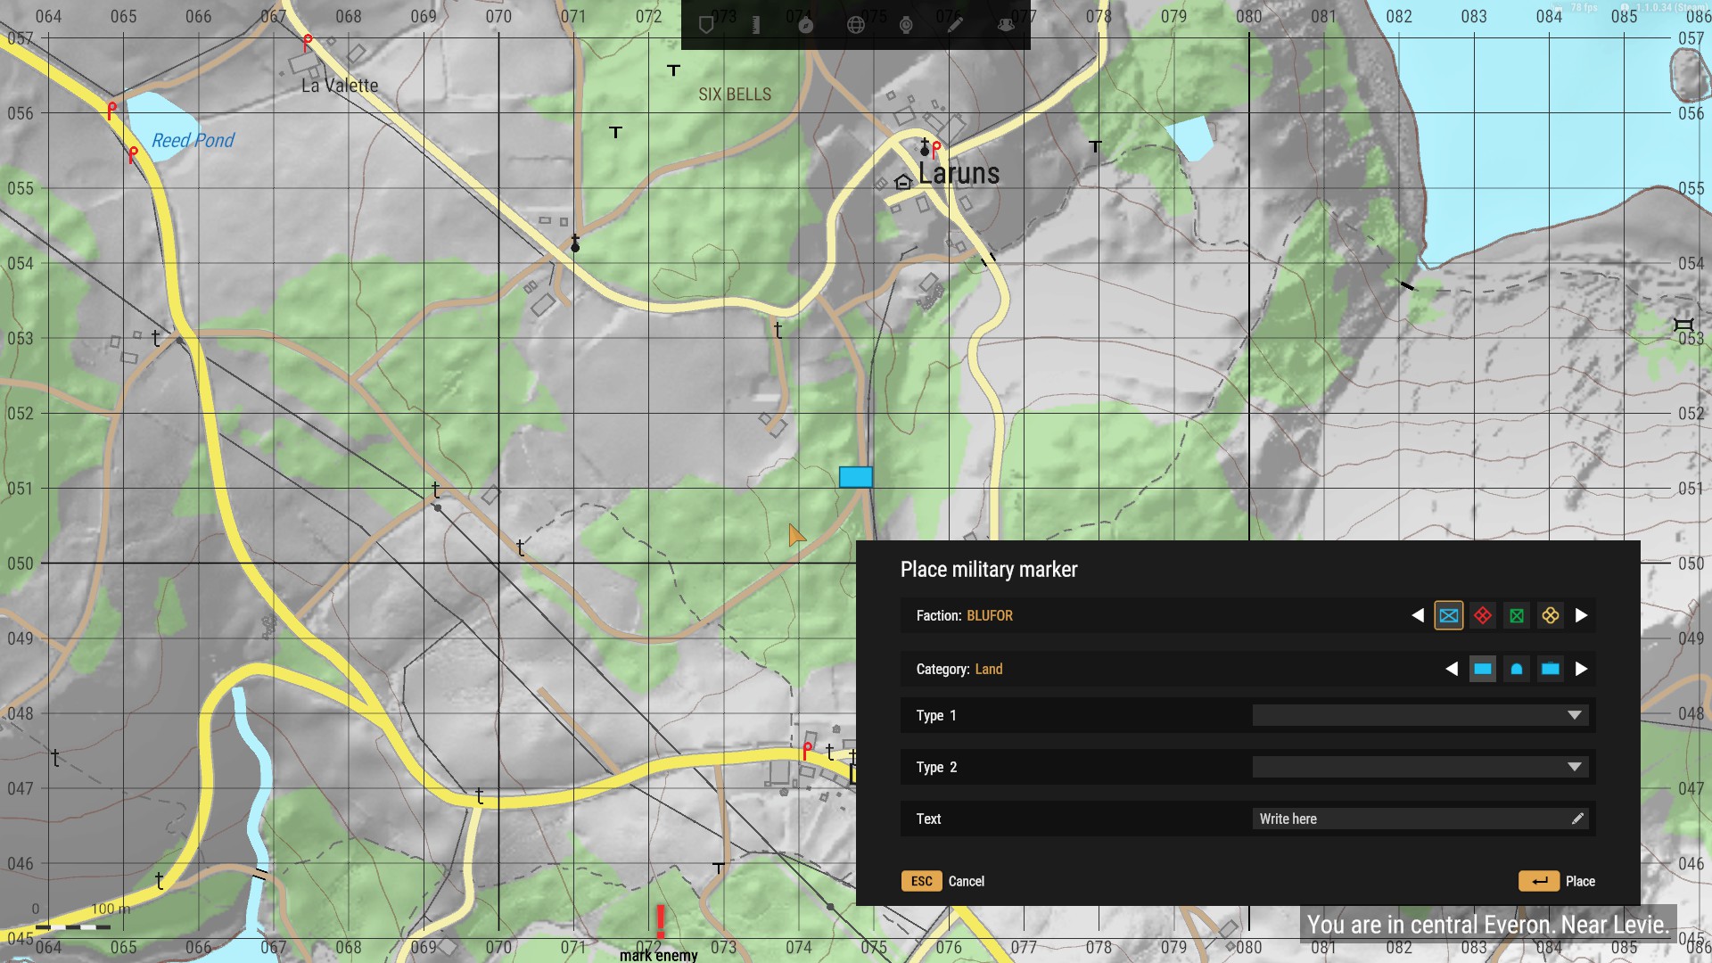This screenshot has height=963, width=1712.
Task: Click the red mark enemy exclamation marker
Action: coord(661,922)
